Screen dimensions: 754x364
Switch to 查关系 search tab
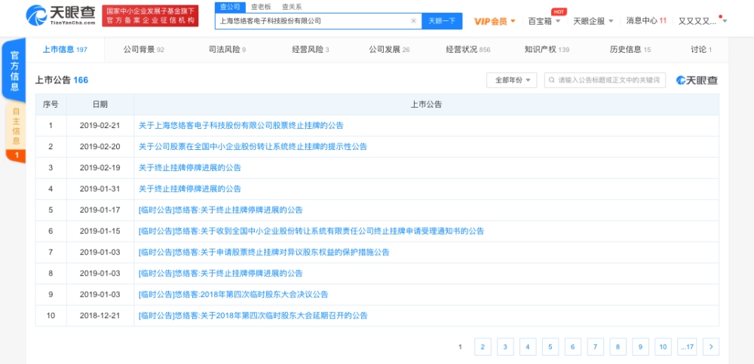[291, 8]
